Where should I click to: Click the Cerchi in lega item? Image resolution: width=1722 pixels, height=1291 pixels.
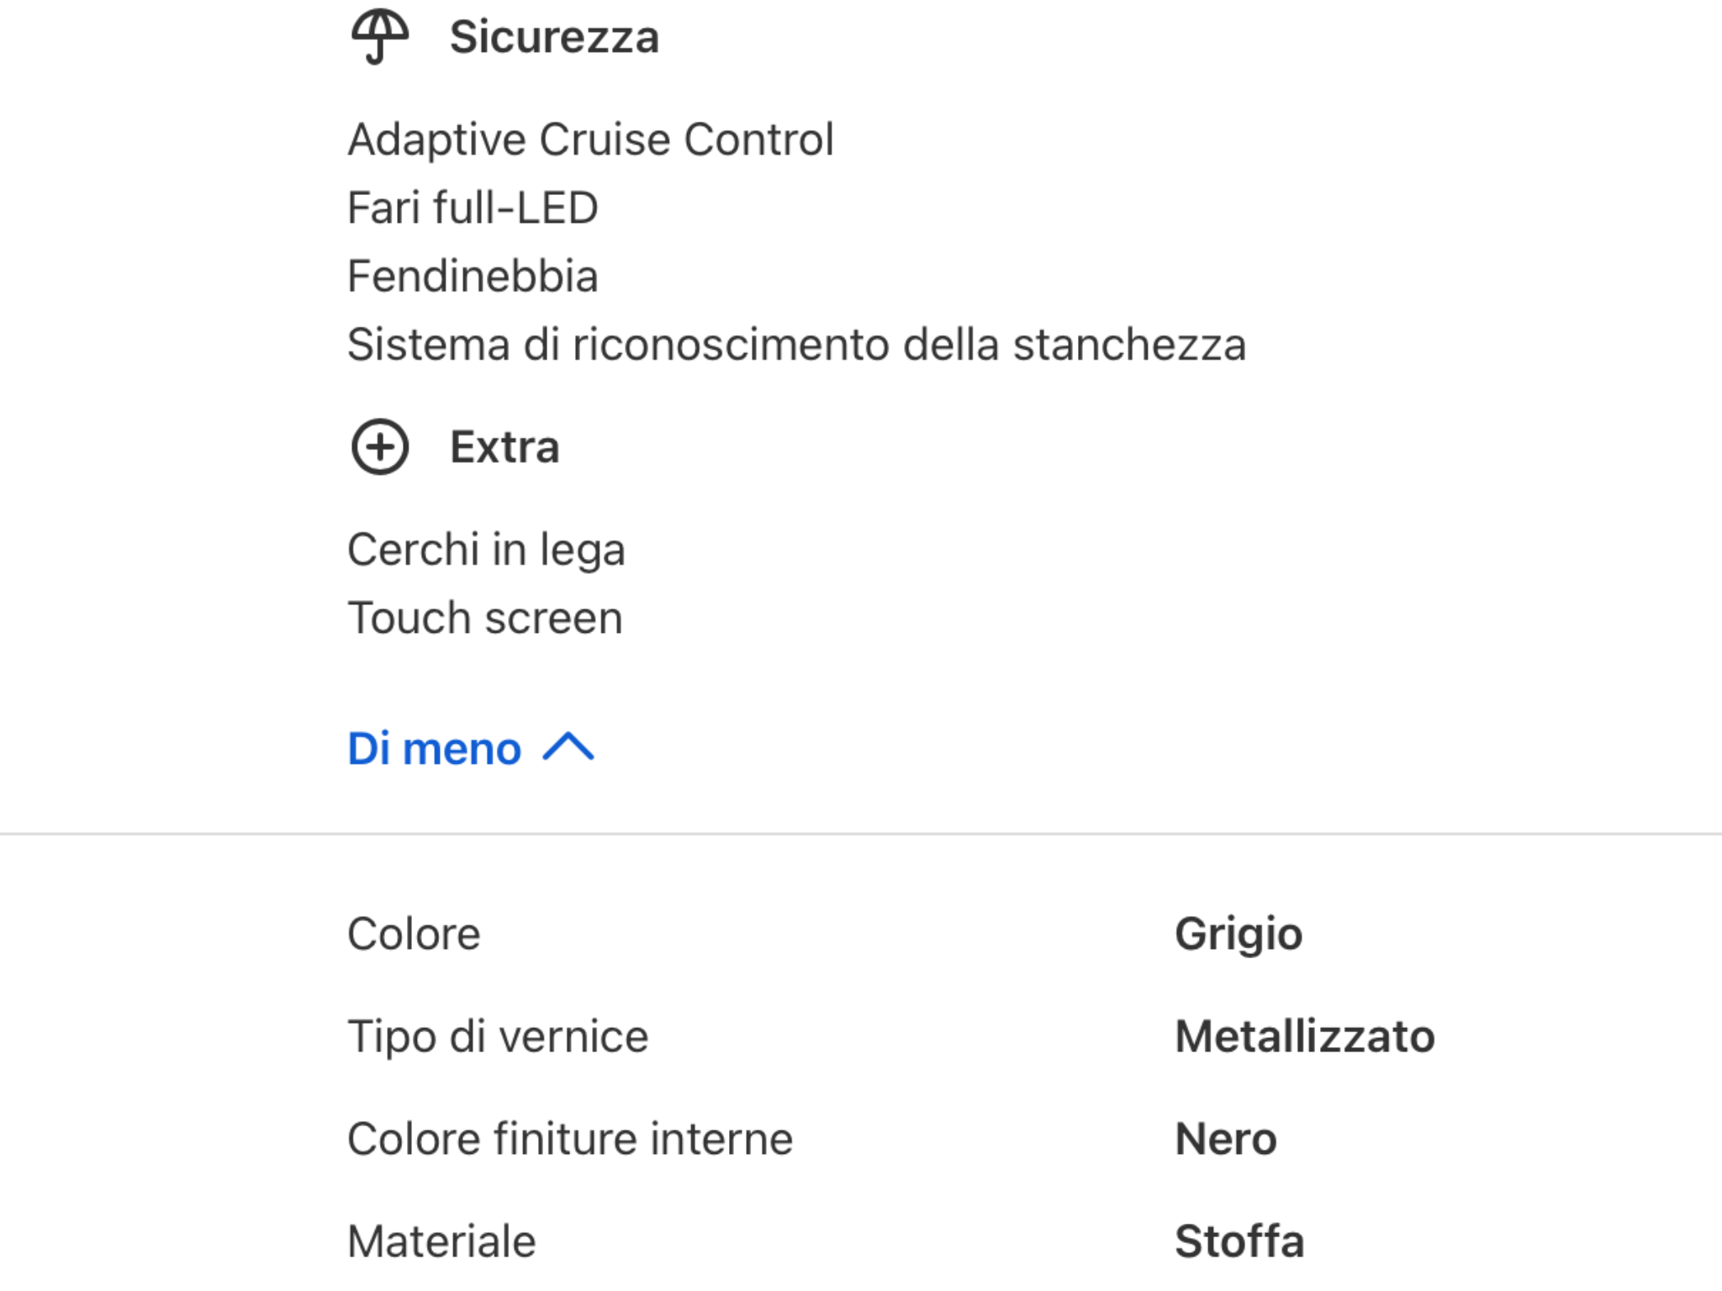point(486,550)
